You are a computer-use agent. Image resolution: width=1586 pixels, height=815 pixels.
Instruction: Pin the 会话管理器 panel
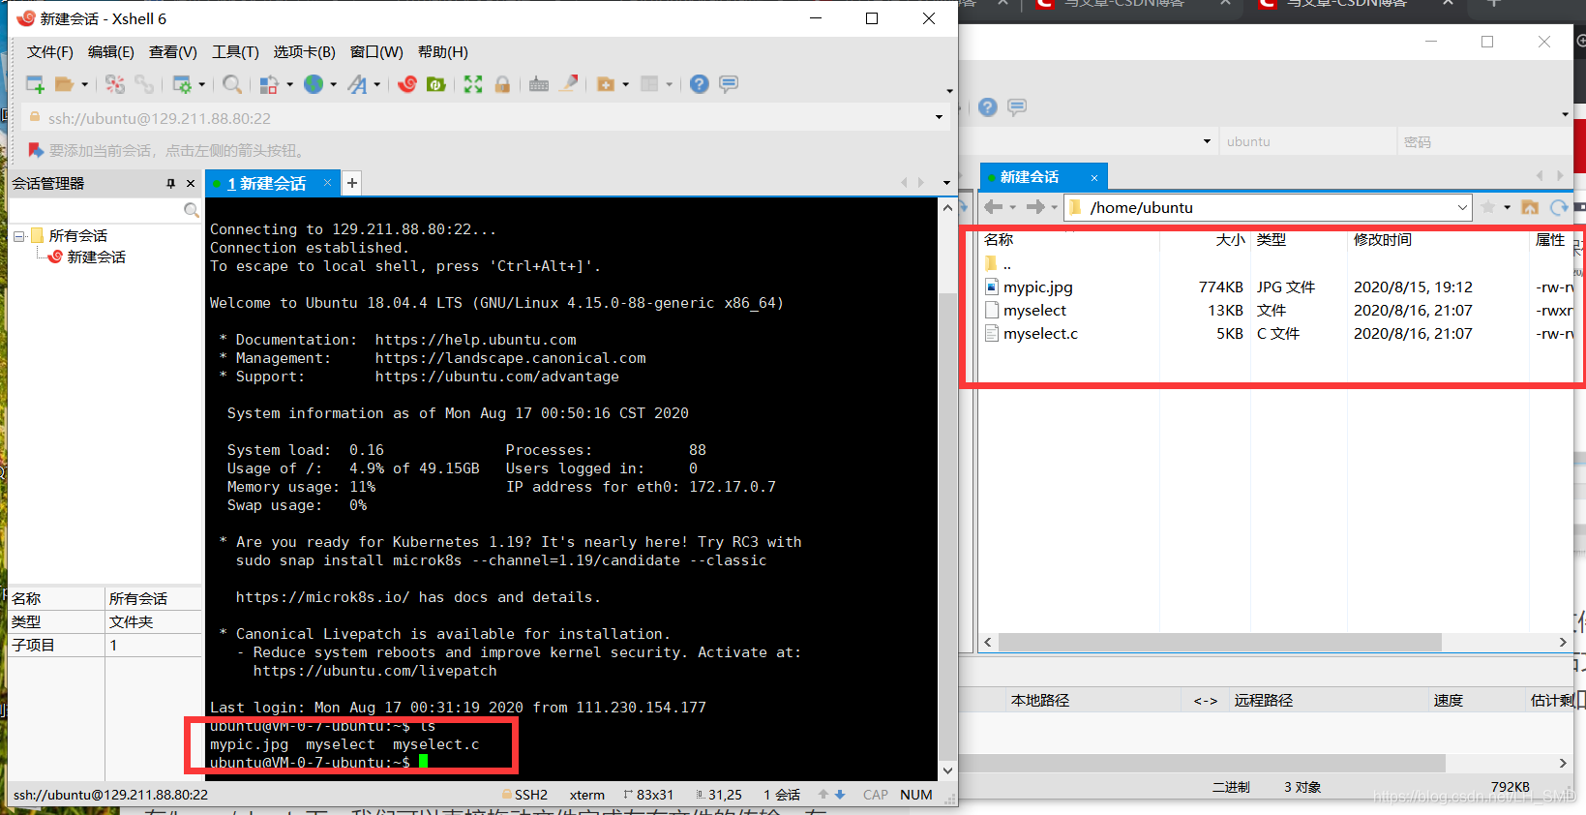[170, 183]
